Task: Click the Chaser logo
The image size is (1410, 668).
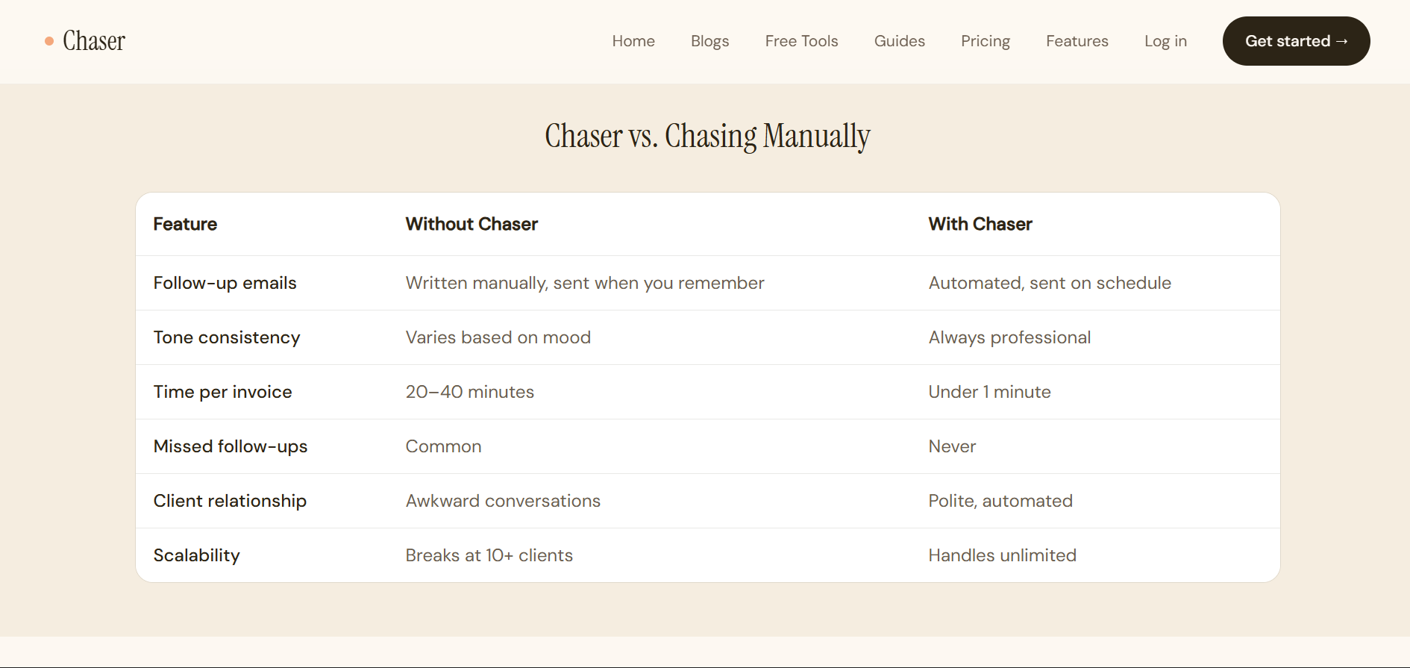Action: pyautogui.click(x=85, y=41)
